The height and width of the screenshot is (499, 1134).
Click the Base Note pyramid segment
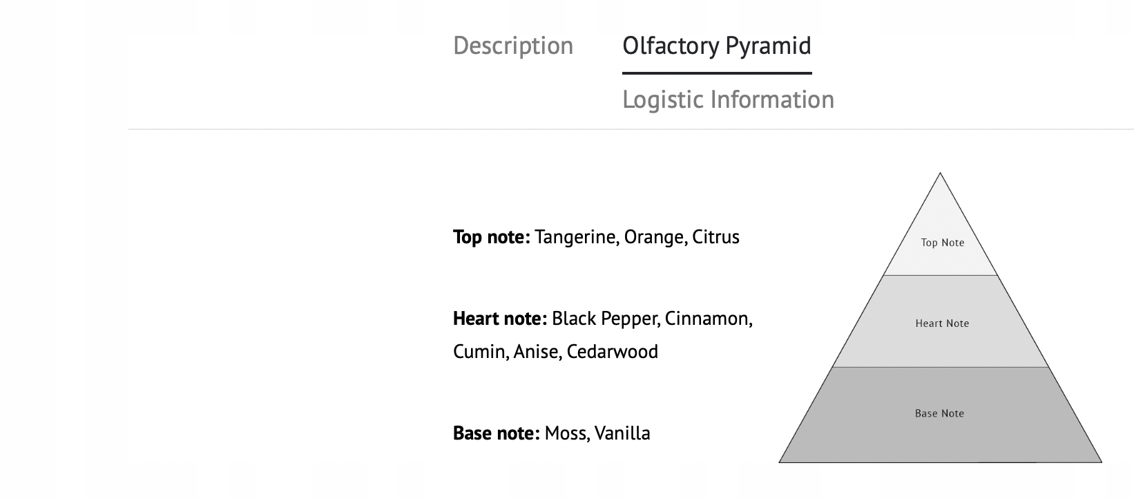pyautogui.click(x=939, y=413)
